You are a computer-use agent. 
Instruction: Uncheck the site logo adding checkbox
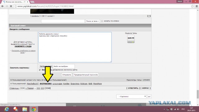(x=40, y=70)
